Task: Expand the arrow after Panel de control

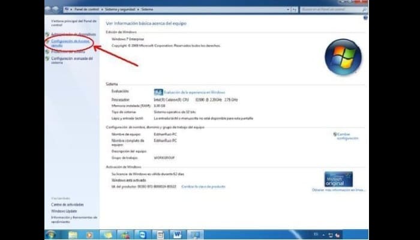Action: 102,10
